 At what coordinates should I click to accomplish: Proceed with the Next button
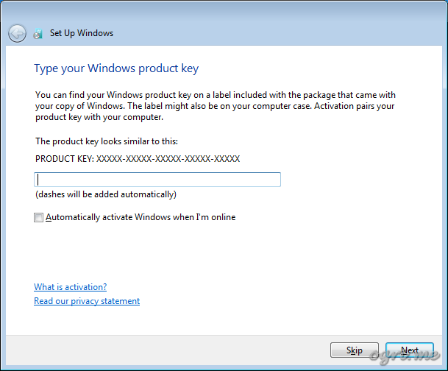coord(410,350)
